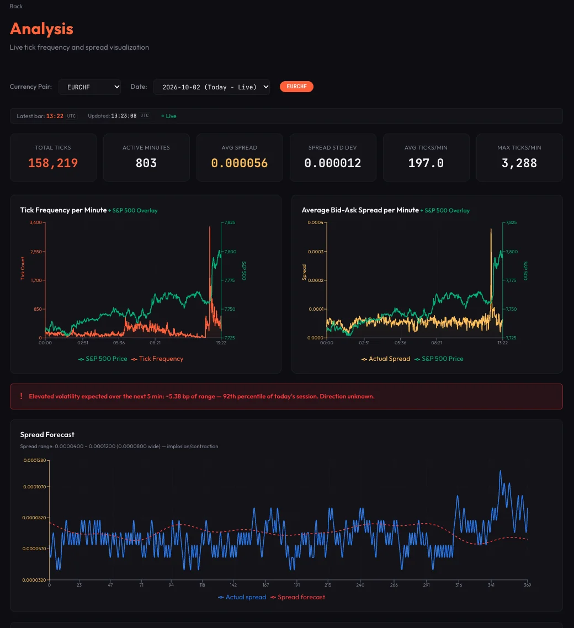Select the Active Minutes value 803

[x=146, y=163]
